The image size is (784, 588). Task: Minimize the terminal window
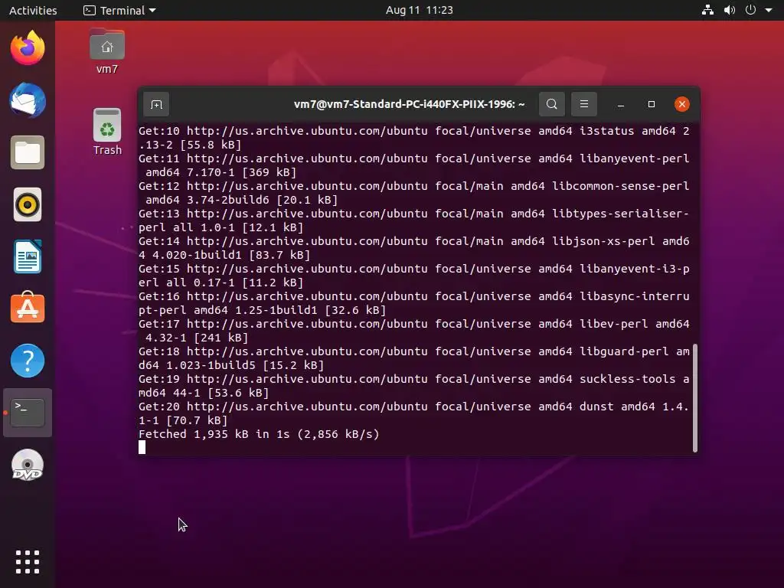click(x=620, y=104)
